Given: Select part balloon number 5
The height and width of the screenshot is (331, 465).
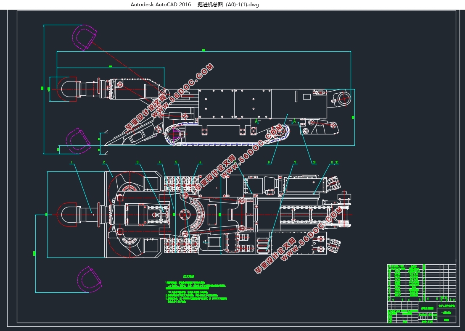Looking at the screenshot, I should pos(176,162).
